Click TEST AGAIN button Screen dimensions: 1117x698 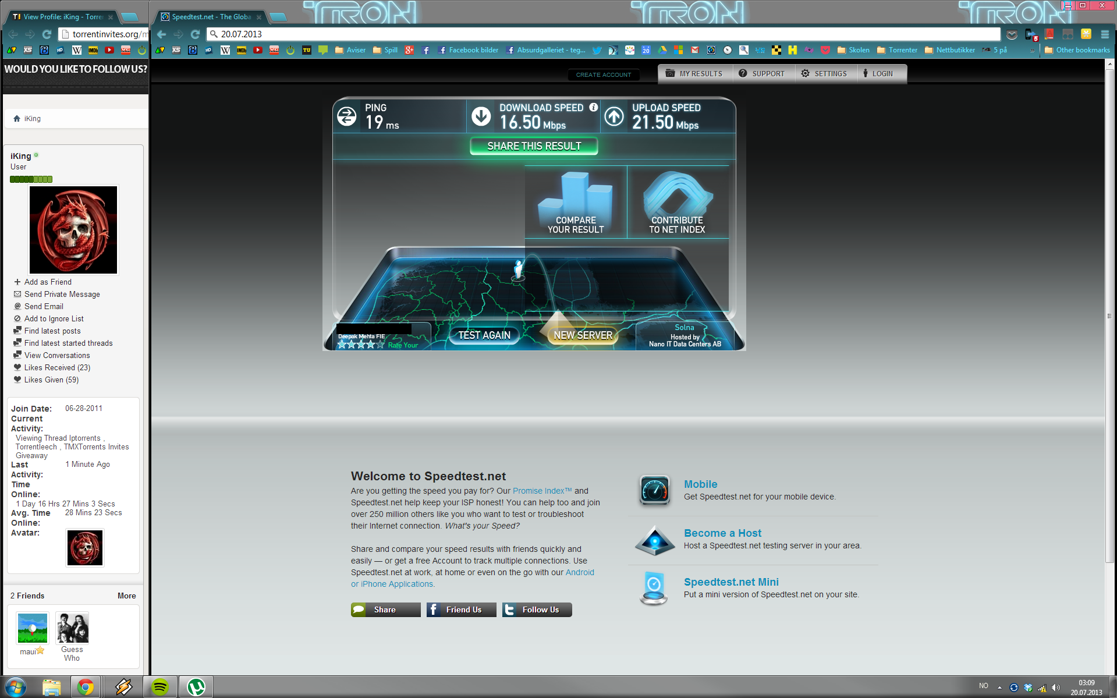pos(484,335)
